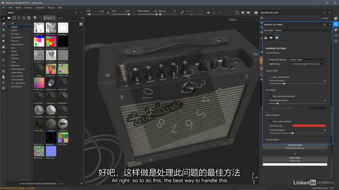Click the shelf import resource icon
Viewport: 339px width, 190px height.
point(29,18)
